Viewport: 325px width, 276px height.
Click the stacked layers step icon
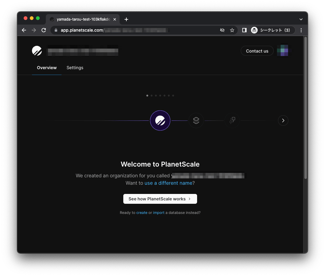[x=196, y=120]
